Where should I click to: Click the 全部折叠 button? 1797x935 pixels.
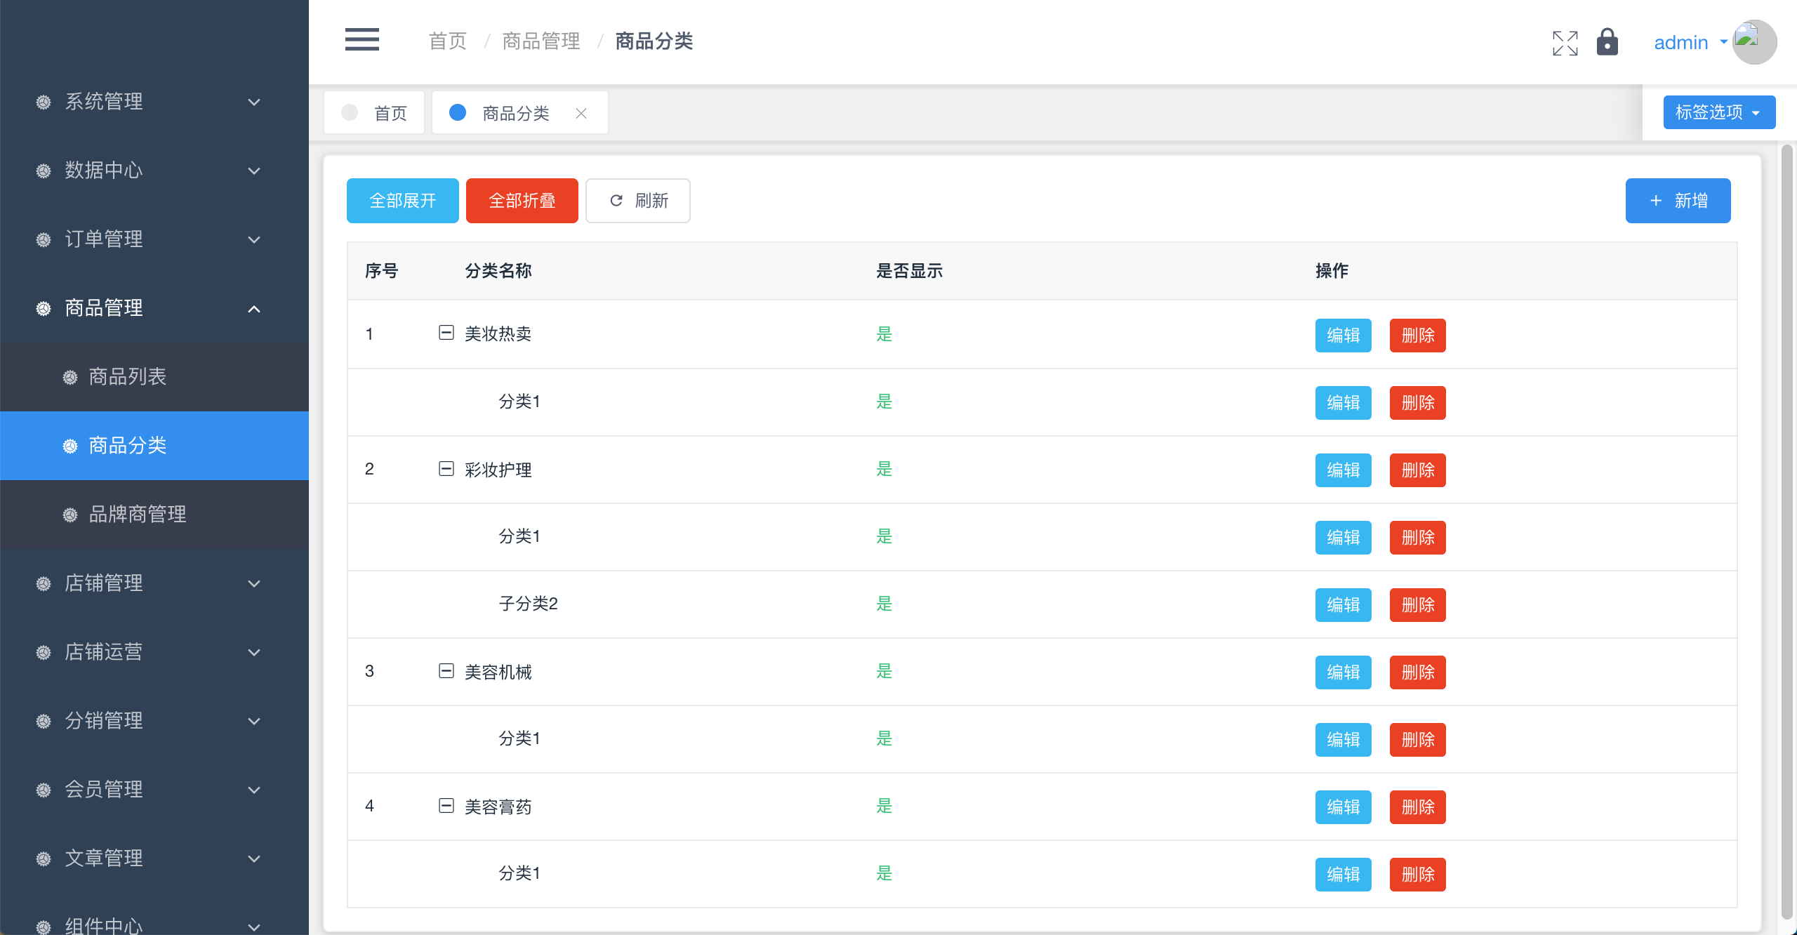point(522,201)
